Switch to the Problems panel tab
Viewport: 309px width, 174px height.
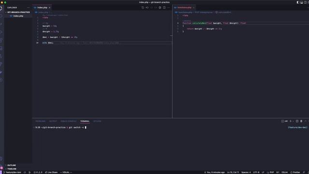pos(41,121)
